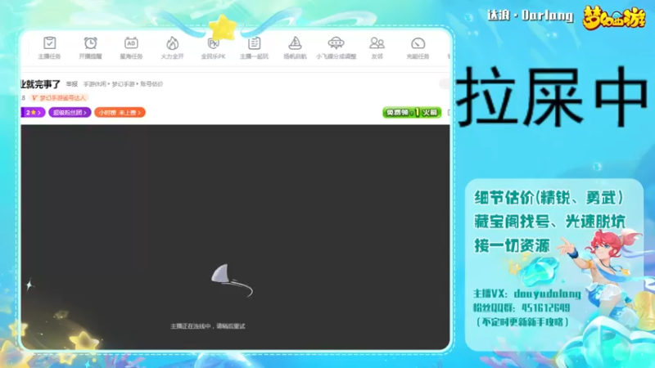Open the 全民乐PK shield icon
Screen dimensions: 655x368
[x=213, y=43]
